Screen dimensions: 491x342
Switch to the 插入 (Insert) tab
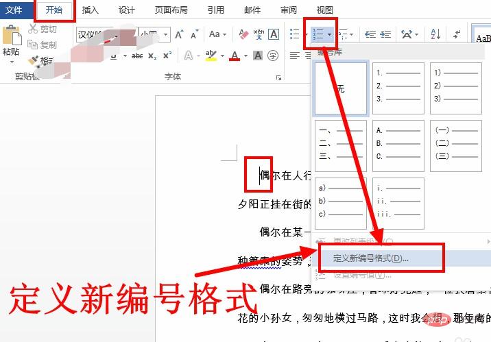[x=90, y=10]
